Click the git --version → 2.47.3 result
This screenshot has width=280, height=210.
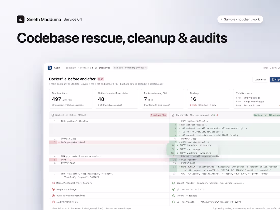pyautogui.click(x=191, y=189)
